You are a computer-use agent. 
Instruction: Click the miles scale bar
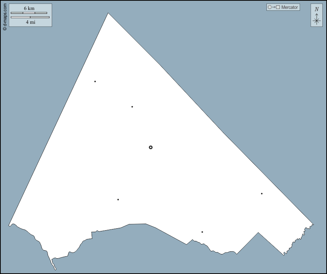click(x=30, y=17)
